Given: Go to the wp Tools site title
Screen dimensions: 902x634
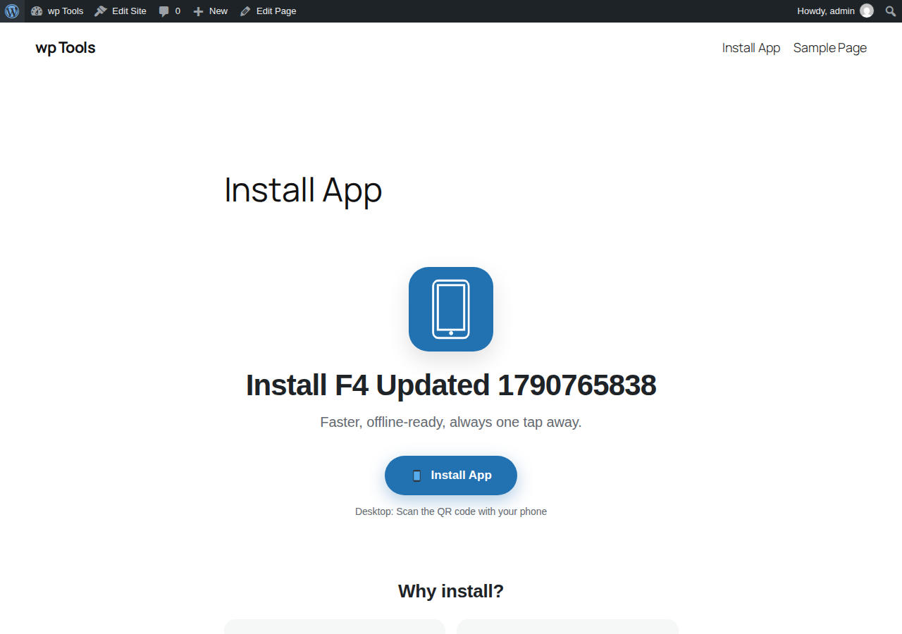Looking at the screenshot, I should (x=66, y=48).
